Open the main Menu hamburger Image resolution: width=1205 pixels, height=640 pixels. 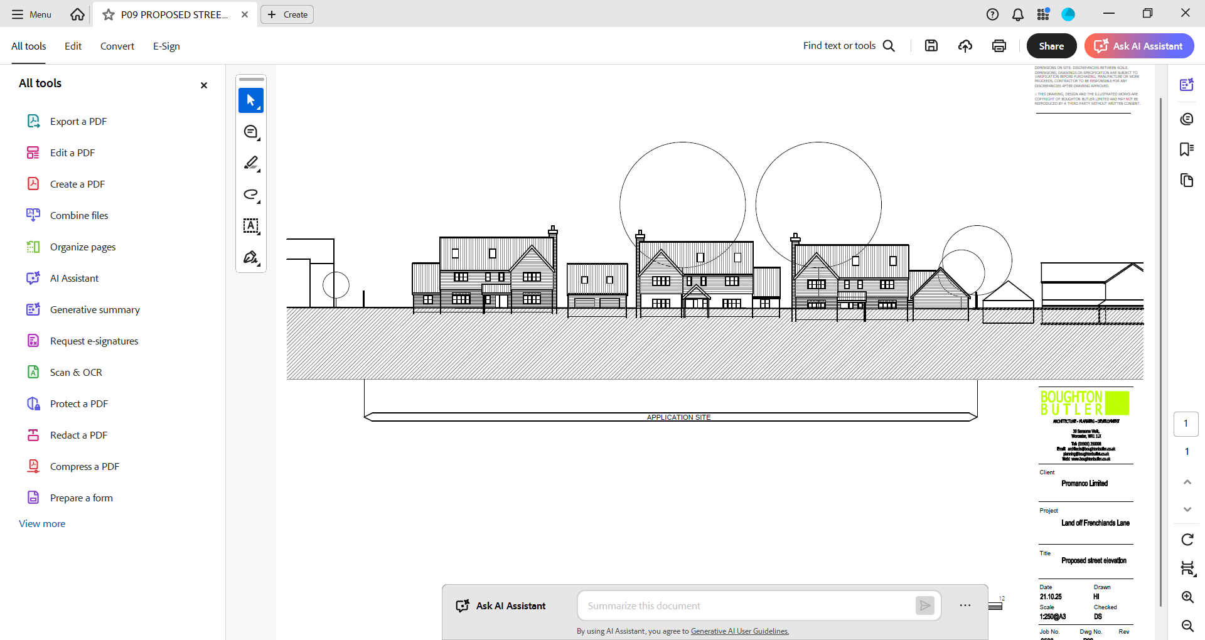coord(31,14)
